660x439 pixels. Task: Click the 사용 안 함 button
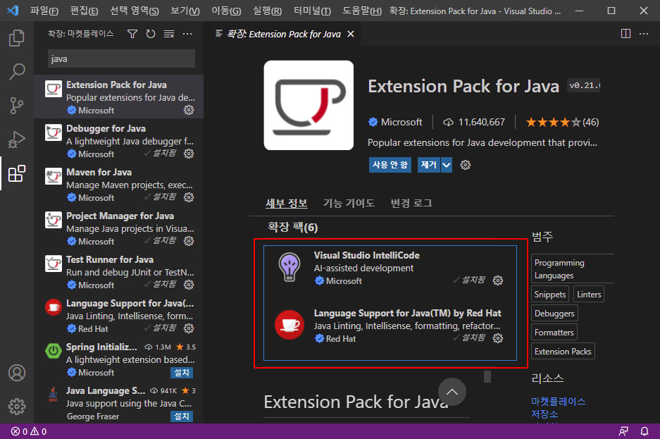coord(390,165)
